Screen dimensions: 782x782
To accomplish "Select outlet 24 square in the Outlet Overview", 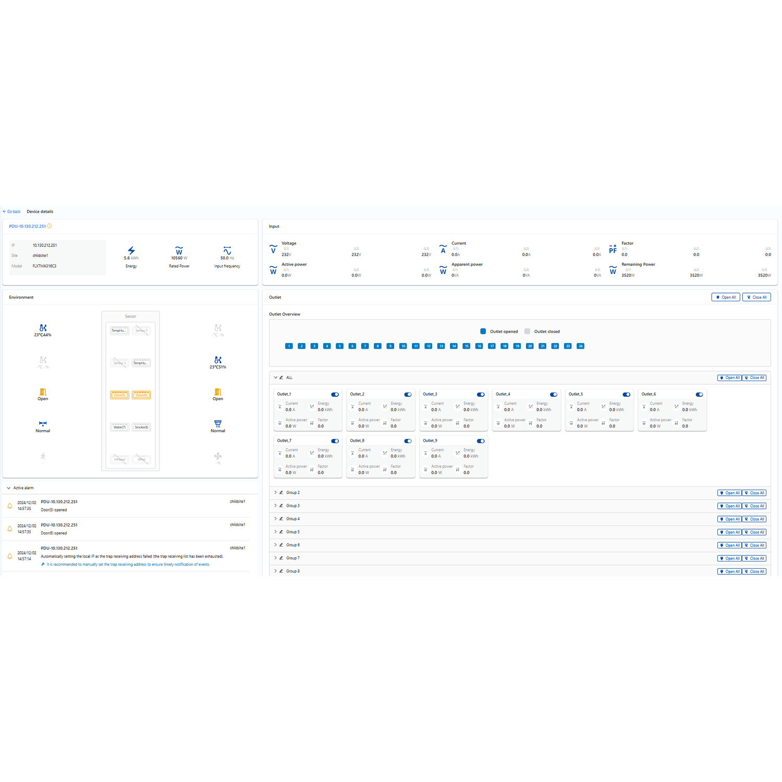I will tap(580, 346).
